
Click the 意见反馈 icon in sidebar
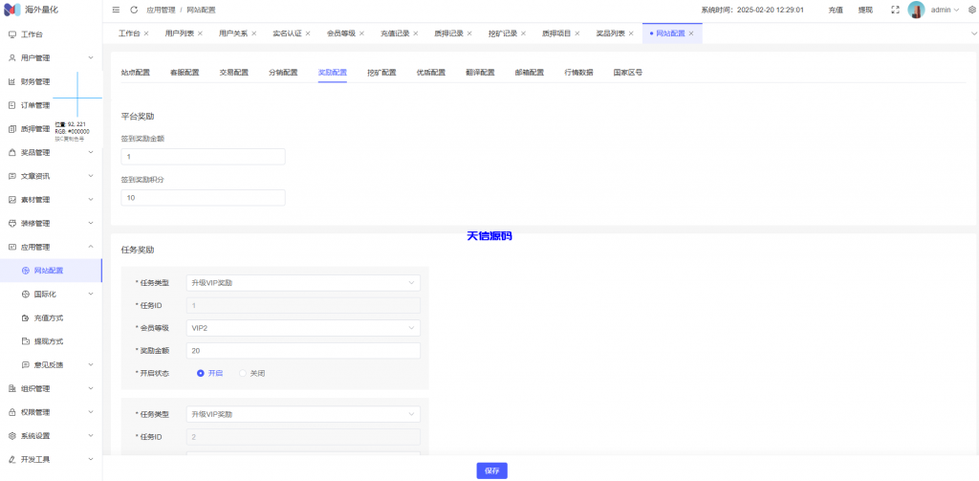[x=25, y=364]
